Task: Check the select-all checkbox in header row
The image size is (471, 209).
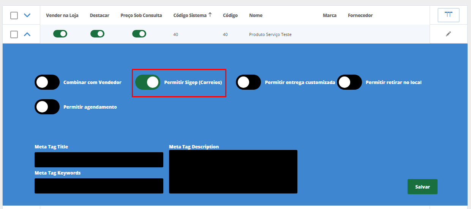Action: [14, 16]
